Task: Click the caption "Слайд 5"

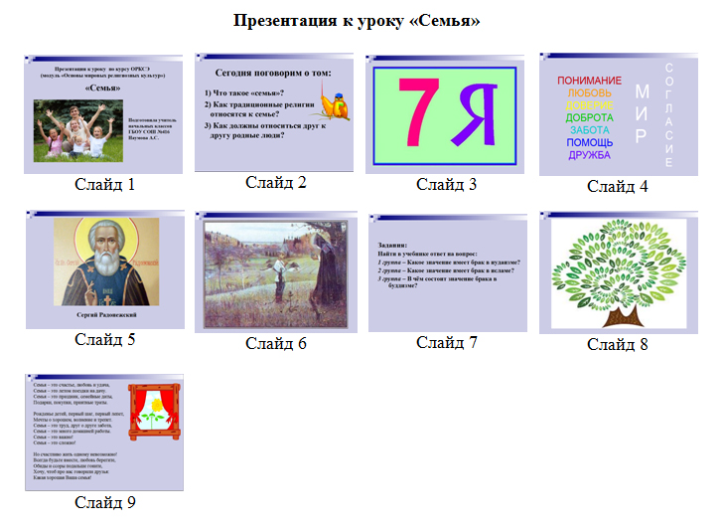Action: click(x=105, y=339)
